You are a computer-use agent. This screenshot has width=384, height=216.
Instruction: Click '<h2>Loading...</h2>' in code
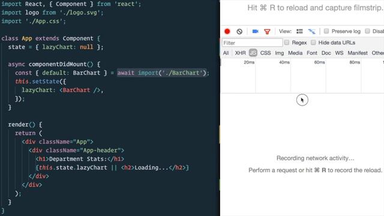click(x=154, y=167)
